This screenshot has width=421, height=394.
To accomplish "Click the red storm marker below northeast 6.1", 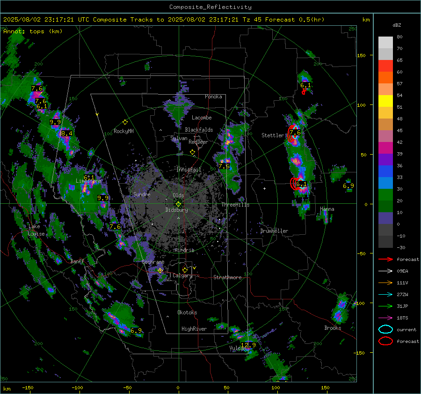I will pos(304,92).
